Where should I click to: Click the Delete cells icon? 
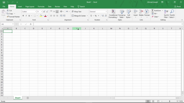point(141,12)
